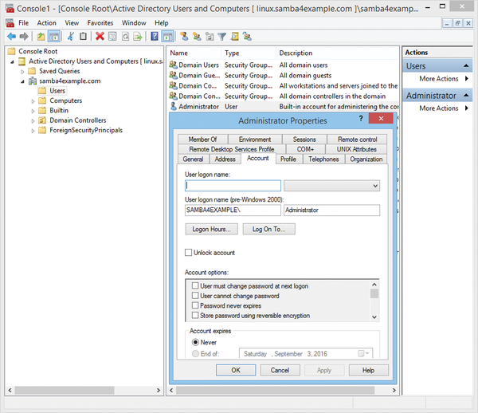Open the Favorites menu
Image resolution: width=478 pixels, height=413 pixels.
(100, 23)
